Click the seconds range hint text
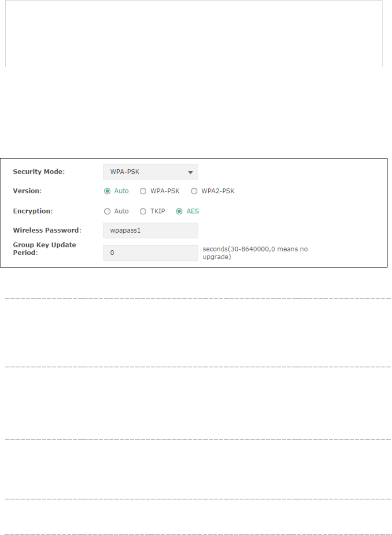392x535 pixels. (x=255, y=253)
